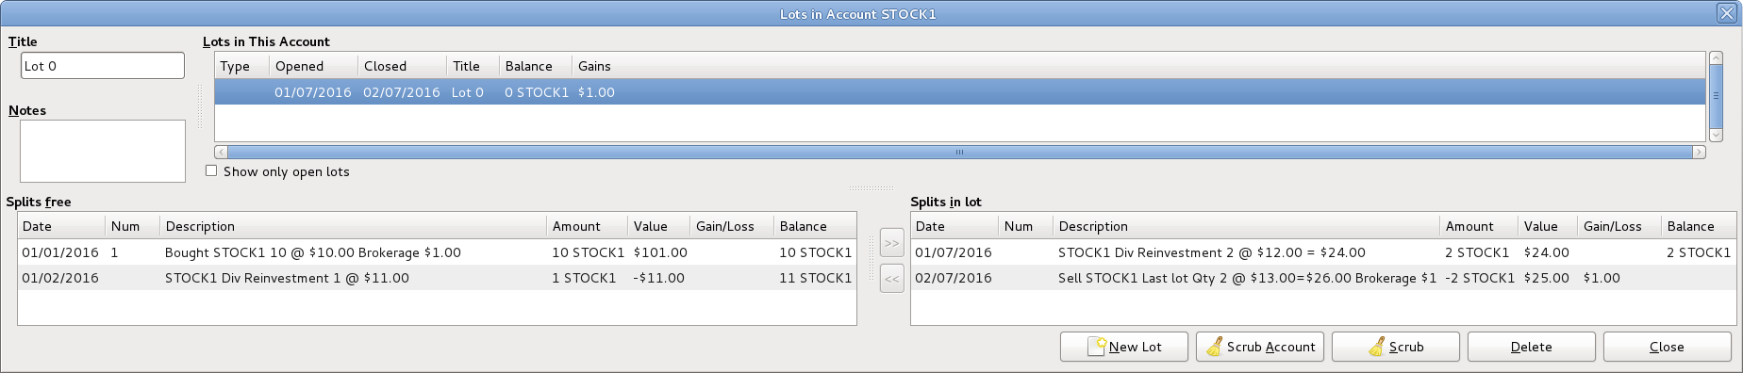Screen dimensions: 1743x373
Task: Click the lots horizontal scrollbar thumb
Action: 960,152
